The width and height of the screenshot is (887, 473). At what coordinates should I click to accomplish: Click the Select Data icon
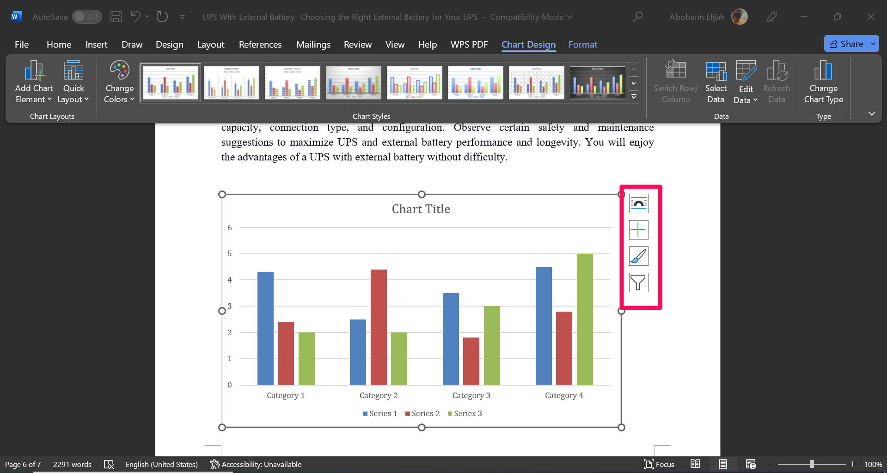pyautogui.click(x=715, y=81)
